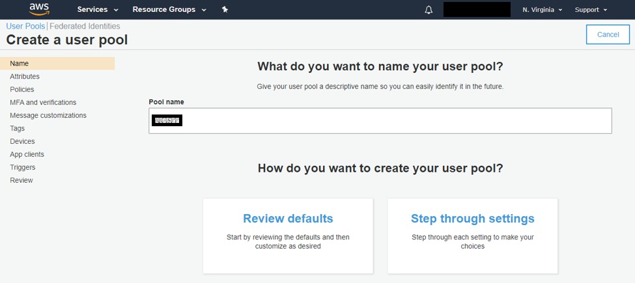Open the pin shortcuts icon
Image resolution: width=635 pixels, height=283 pixels.
(x=225, y=10)
